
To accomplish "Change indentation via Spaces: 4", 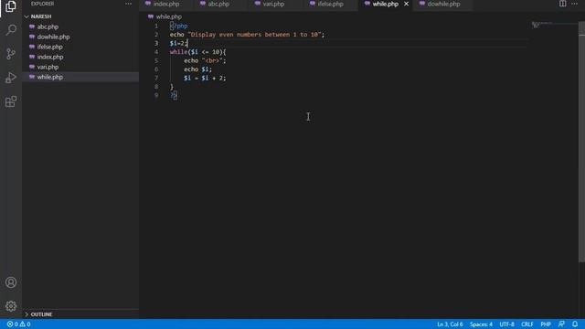I will tap(481, 324).
